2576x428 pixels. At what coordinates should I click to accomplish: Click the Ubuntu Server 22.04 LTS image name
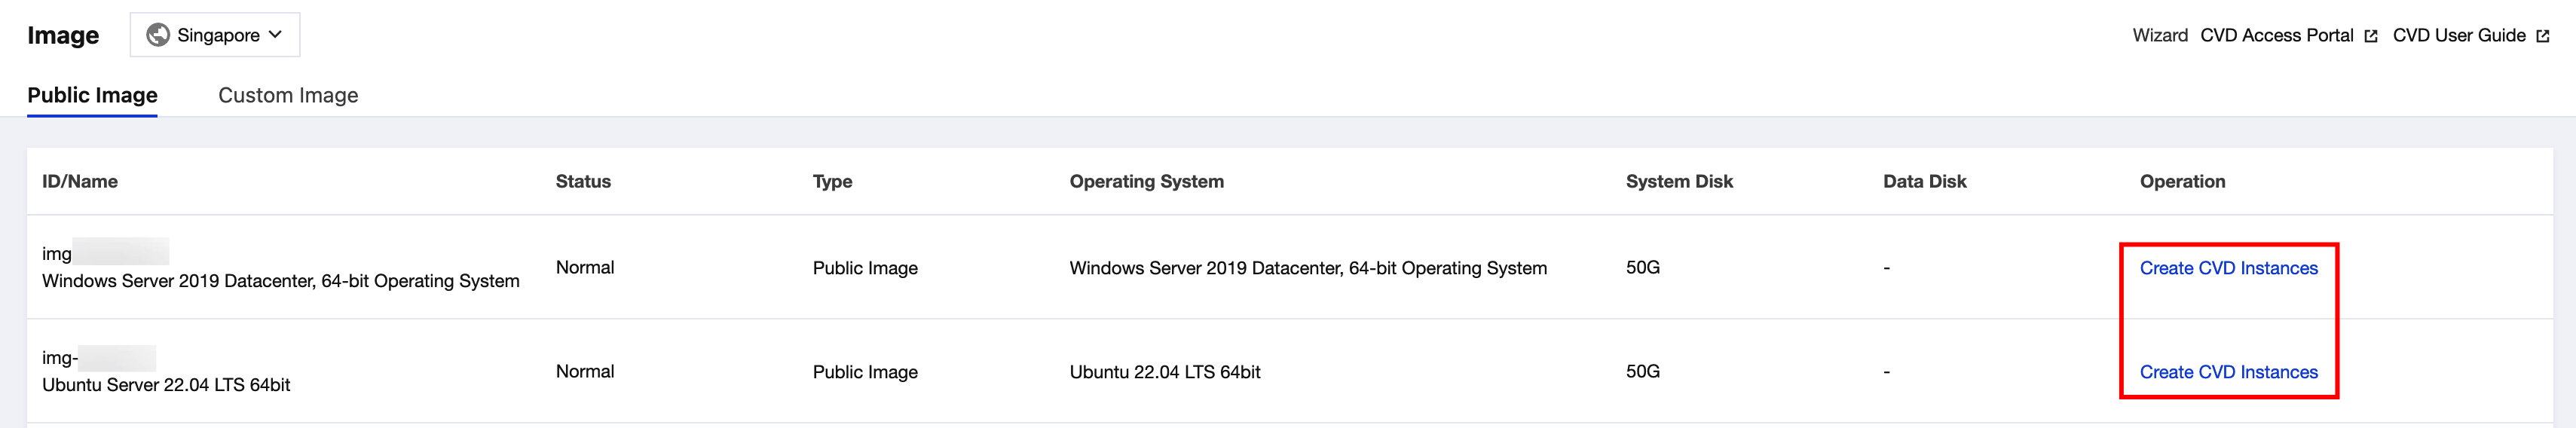(166, 385)
